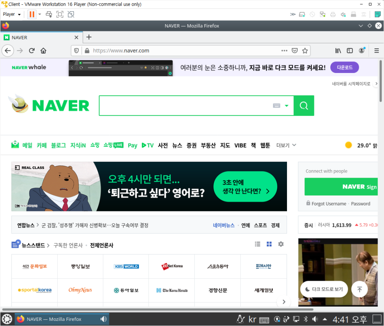Open page actions three-dot menu
The image size is (384, 326).
click(284, 51)
